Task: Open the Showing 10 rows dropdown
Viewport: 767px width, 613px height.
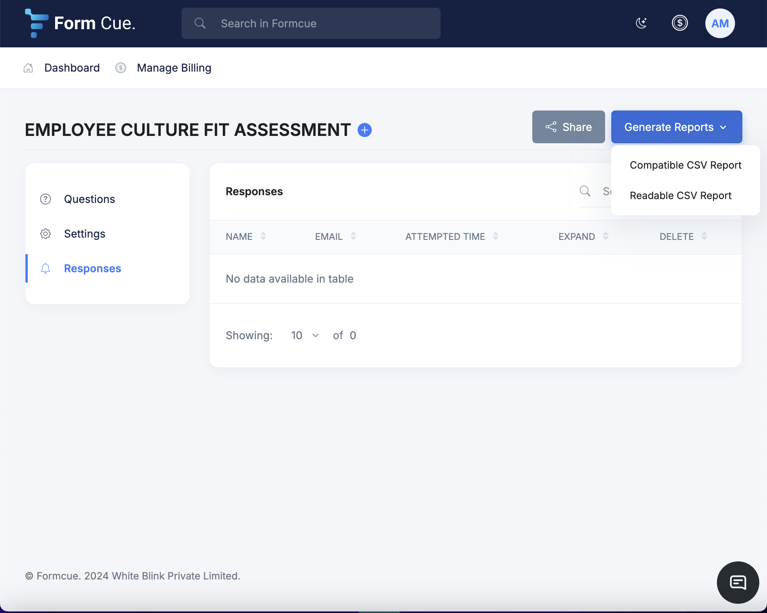Action: (x=305, y=335)
